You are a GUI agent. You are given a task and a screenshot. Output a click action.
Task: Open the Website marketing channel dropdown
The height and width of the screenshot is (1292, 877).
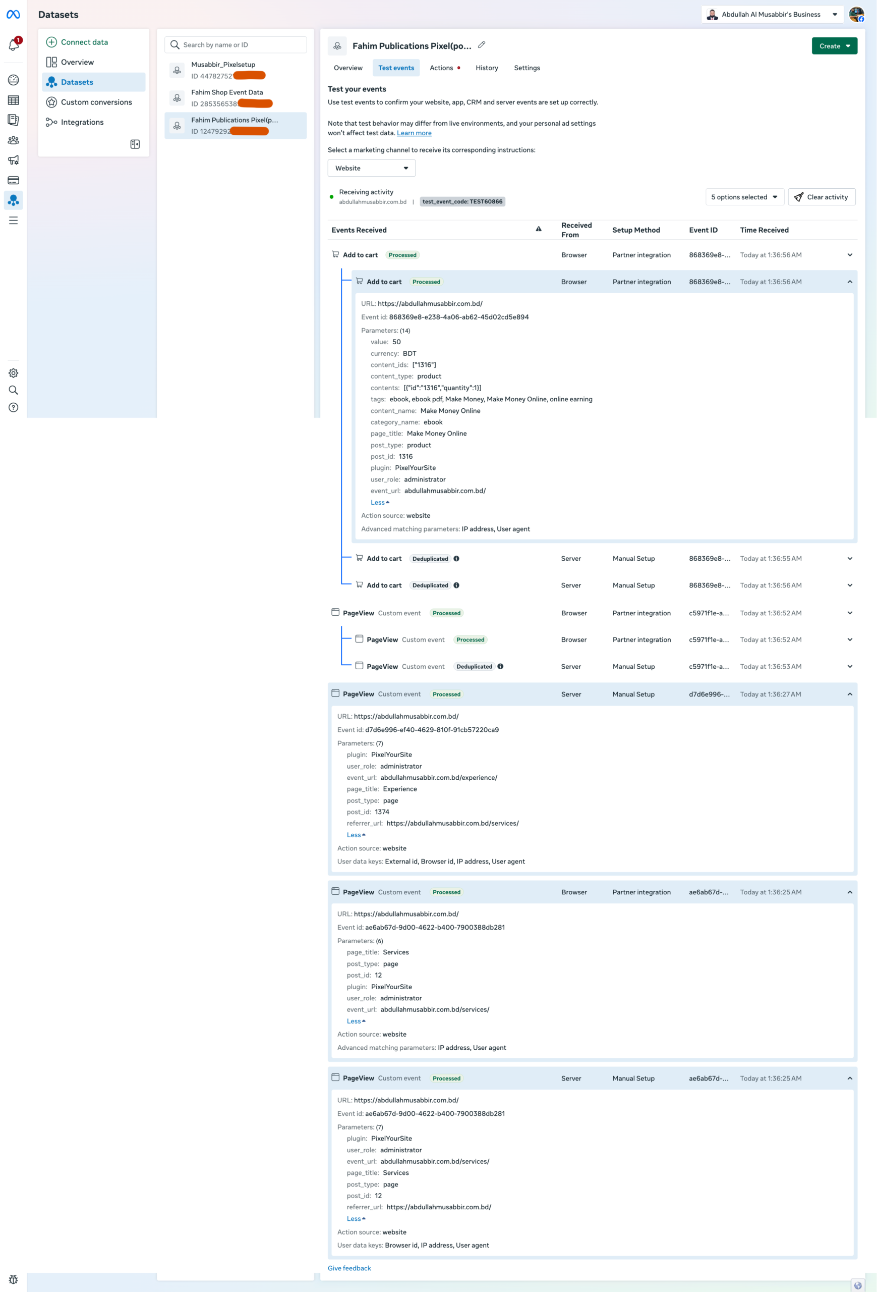pos(372,169)
